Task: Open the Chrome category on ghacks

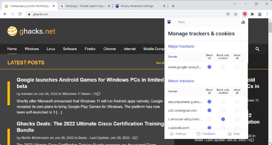Action: click(x=109, y=49)
